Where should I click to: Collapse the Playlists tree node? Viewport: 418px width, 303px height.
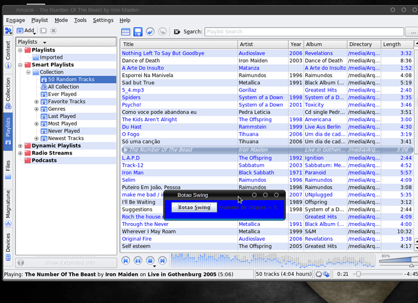coord(20,50)
